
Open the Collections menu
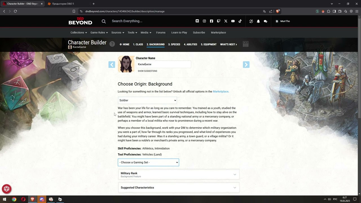[x=79, y=32]
